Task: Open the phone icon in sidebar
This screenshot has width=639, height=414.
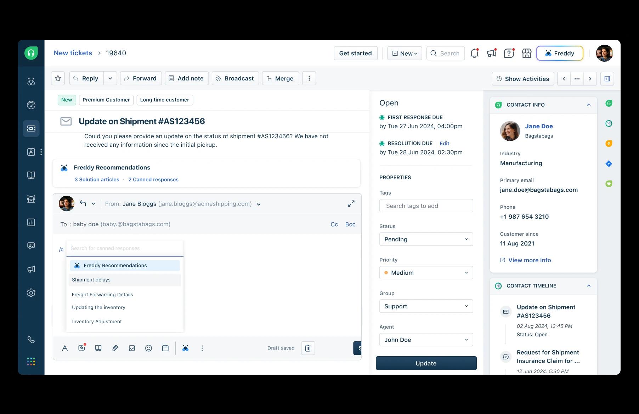Action: (x=31, y=340)
